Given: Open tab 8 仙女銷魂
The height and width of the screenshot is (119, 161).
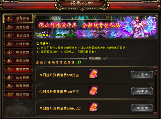Looking at the screenshot, I should pos(18,77).
